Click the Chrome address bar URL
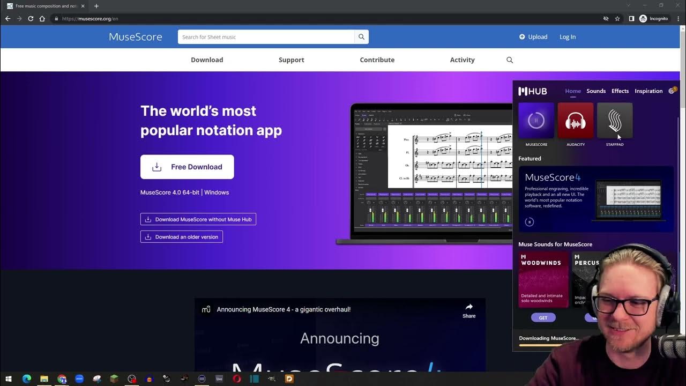 coord(90,19)
